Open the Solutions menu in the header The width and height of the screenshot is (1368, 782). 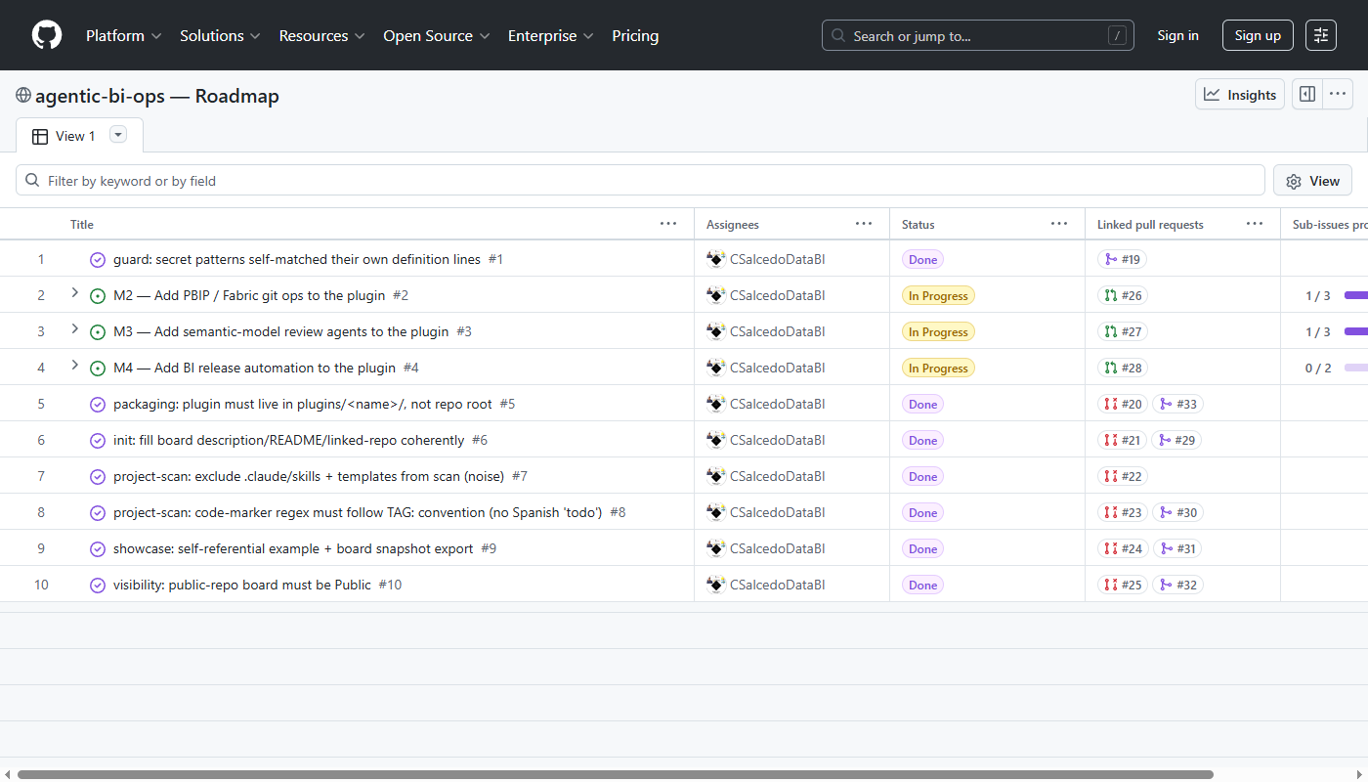point(220,35)
